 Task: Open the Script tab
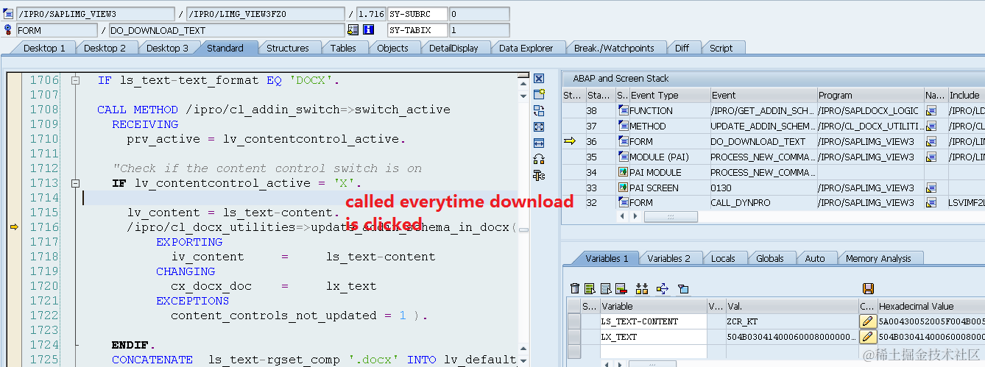[721, 48]
